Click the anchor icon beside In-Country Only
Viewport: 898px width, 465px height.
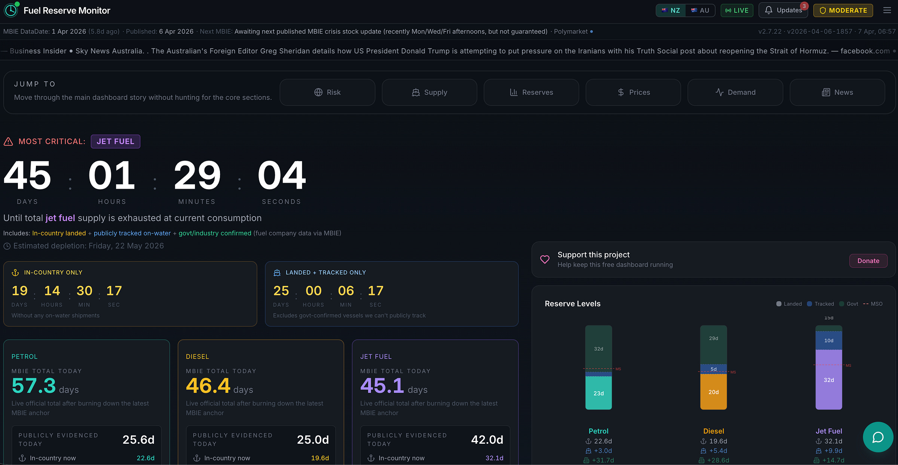pos(15,272)
